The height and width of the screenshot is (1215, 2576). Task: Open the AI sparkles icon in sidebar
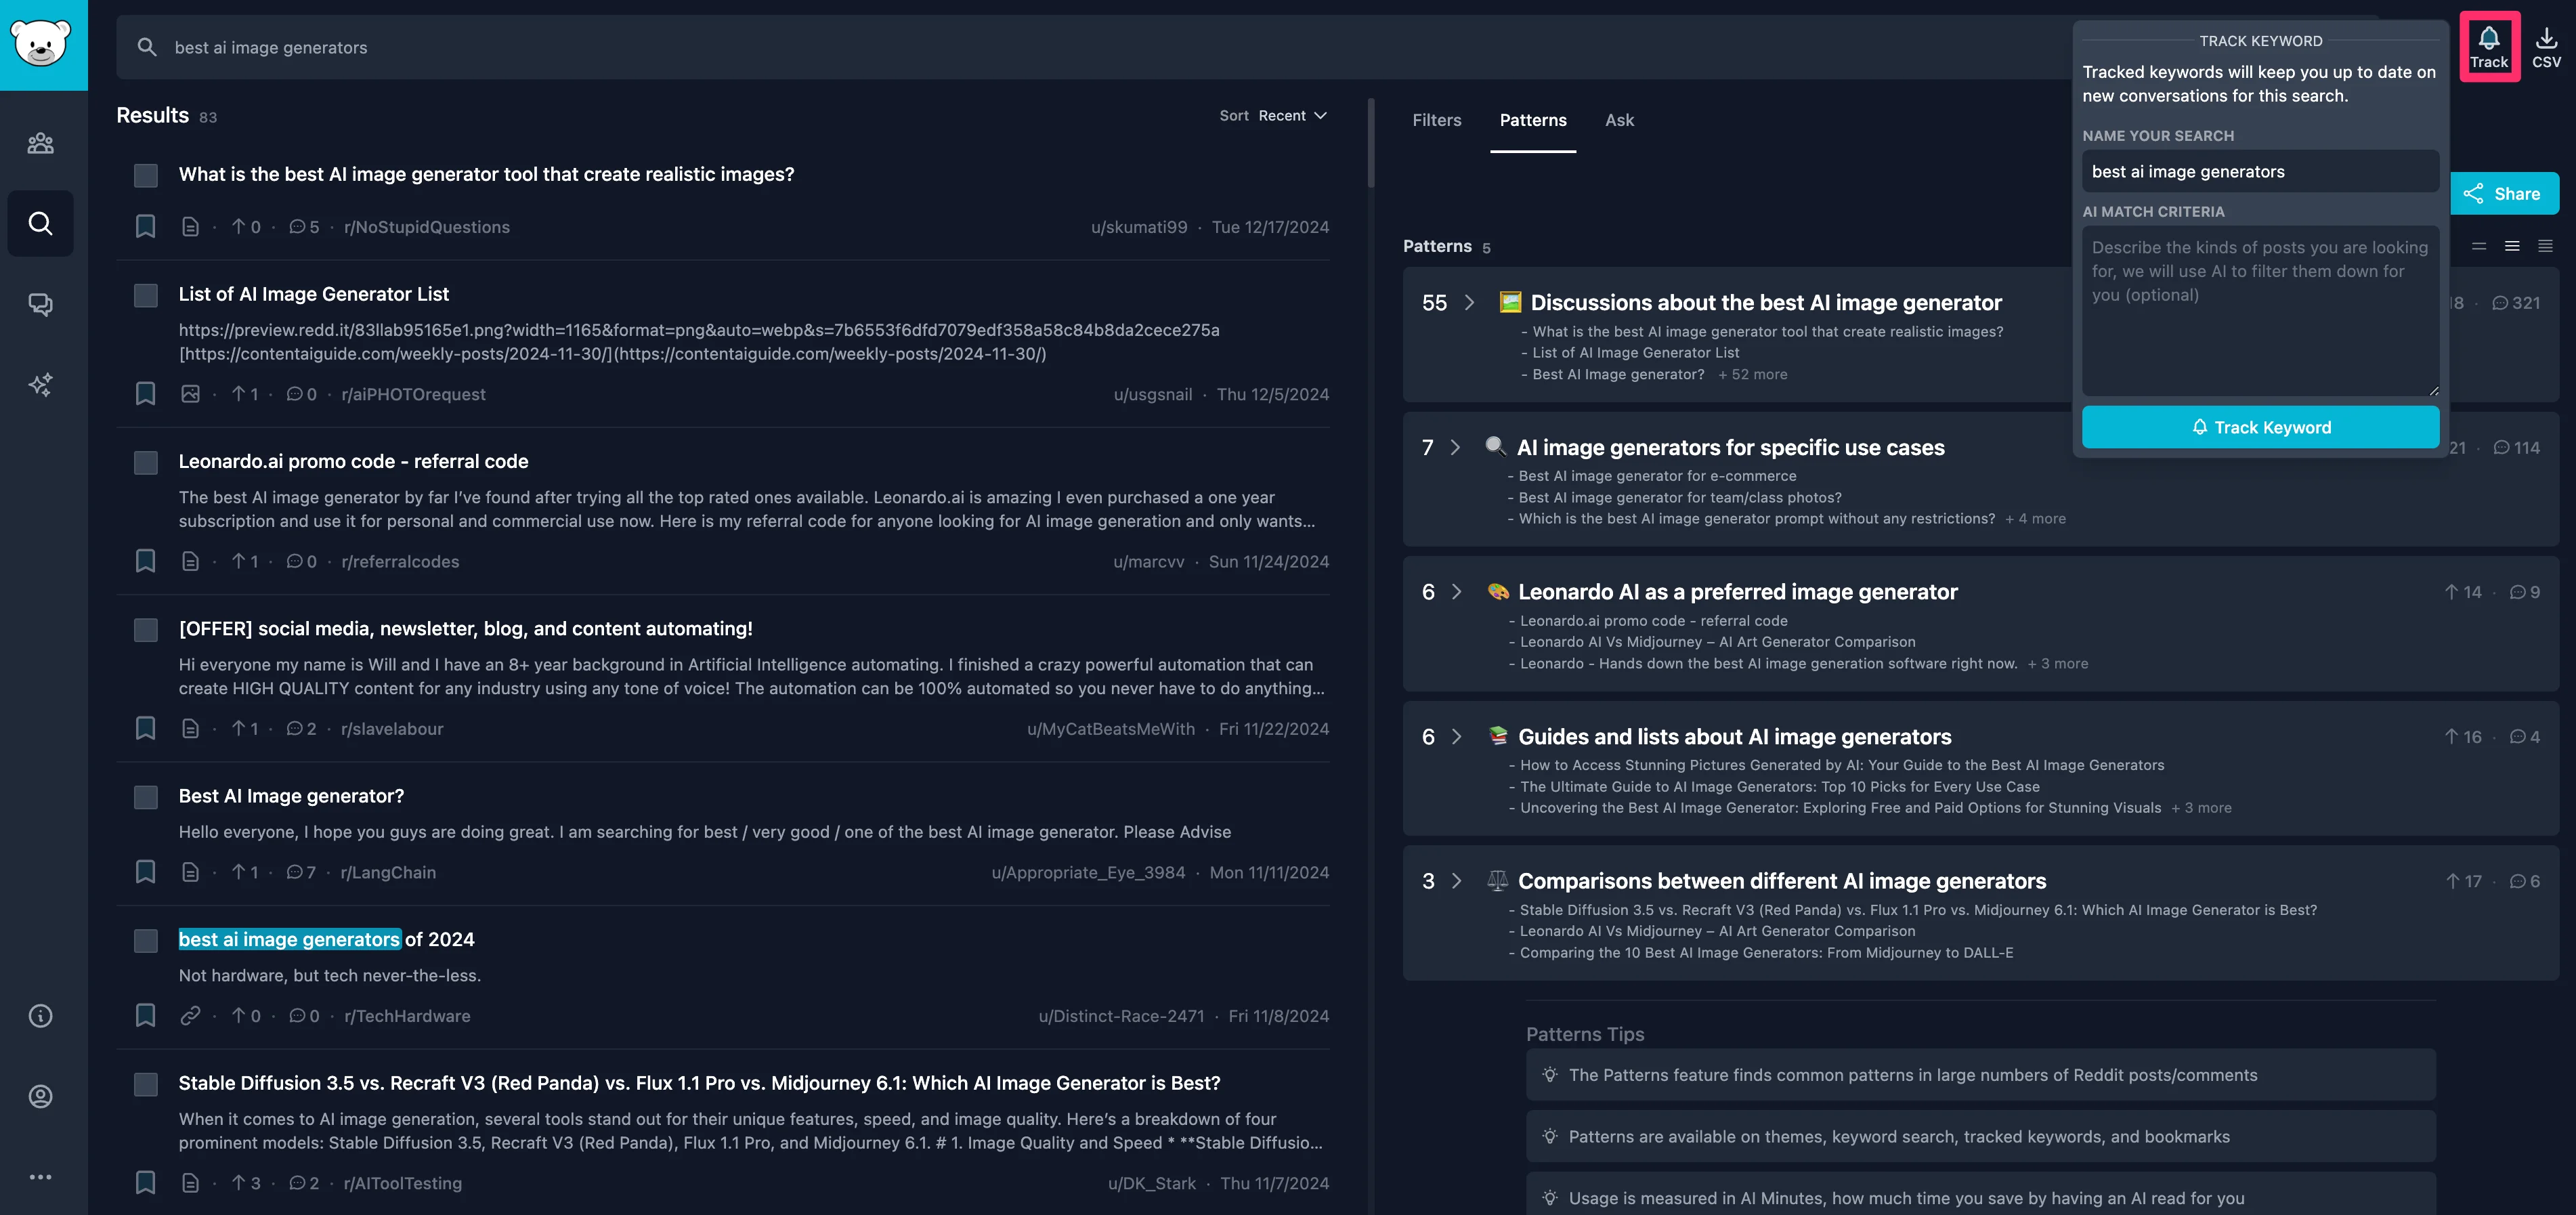pyautogui.click(x=41, y=384)
